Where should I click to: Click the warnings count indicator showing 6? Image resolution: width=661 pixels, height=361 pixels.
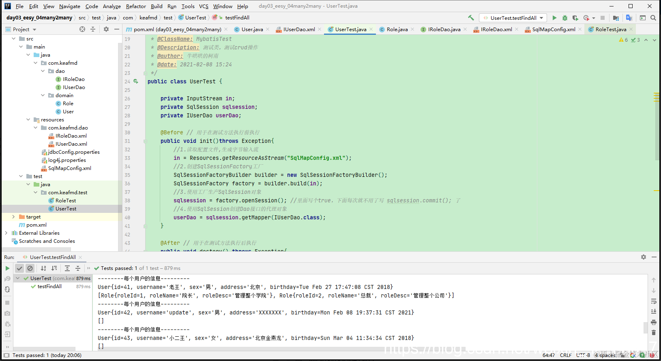[x=623, y=40]
